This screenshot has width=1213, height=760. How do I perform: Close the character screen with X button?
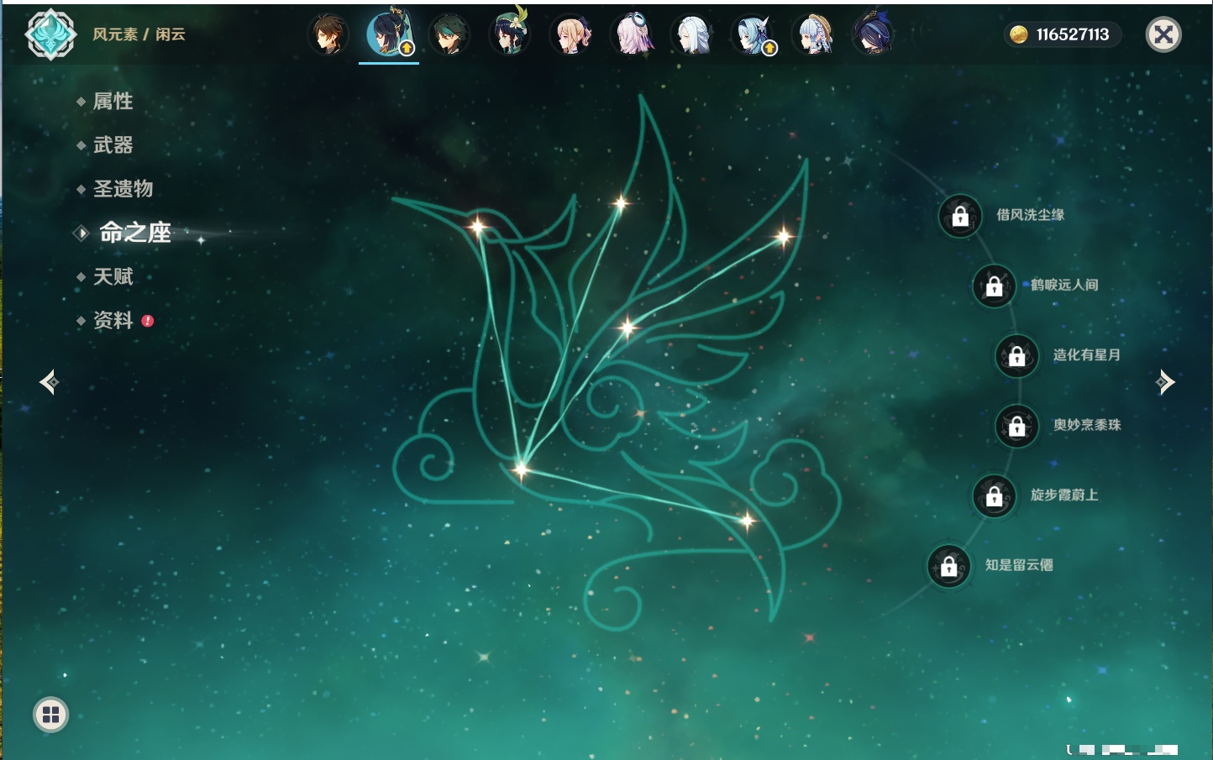tap(1163, 34)
